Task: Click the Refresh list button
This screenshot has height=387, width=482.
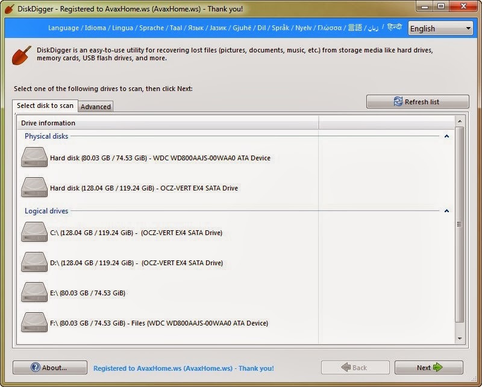Action: (x=418, y=101)
